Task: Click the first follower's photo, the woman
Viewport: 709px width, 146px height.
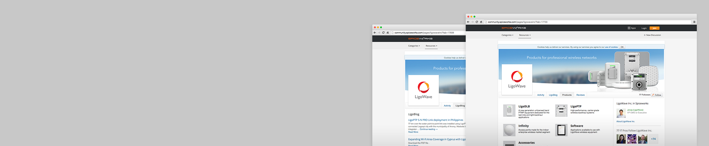Action: pyautogui.click(x=621, y=139)
